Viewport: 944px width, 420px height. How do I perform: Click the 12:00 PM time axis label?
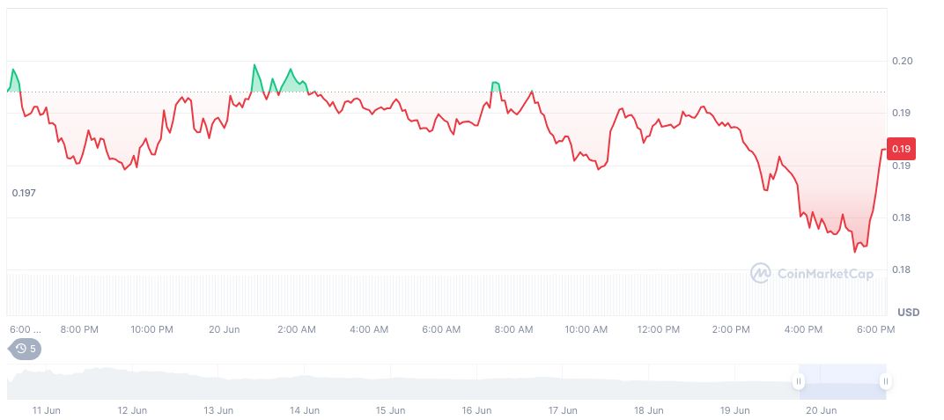(659, 329)
